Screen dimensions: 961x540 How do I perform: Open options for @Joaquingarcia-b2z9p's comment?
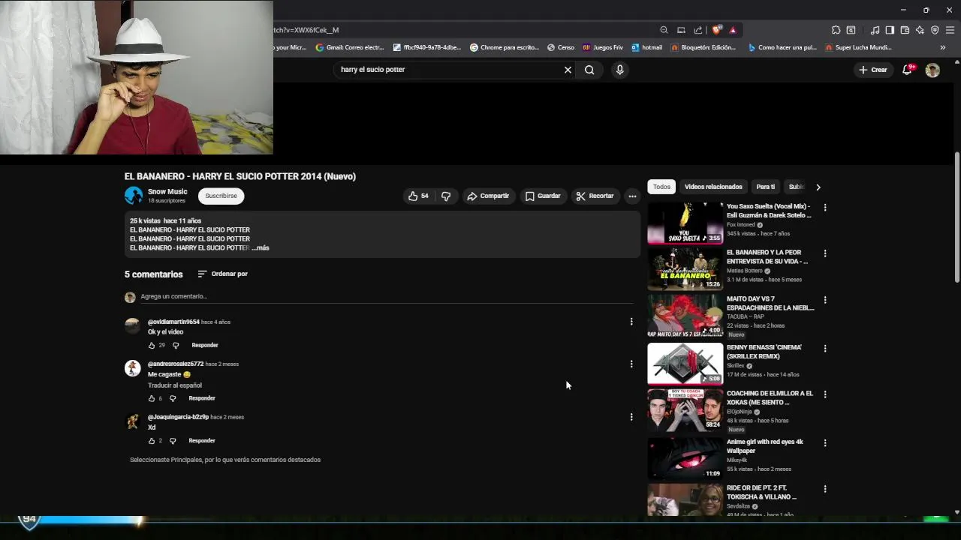pyautogui.click(x=631, y=417)
